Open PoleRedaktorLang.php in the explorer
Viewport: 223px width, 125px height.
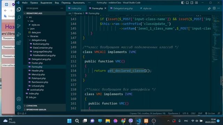[x=45, y=56]
